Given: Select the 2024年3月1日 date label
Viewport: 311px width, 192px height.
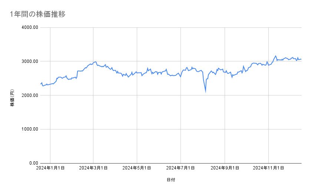Looking at the screenshot, I should (93, 168).
